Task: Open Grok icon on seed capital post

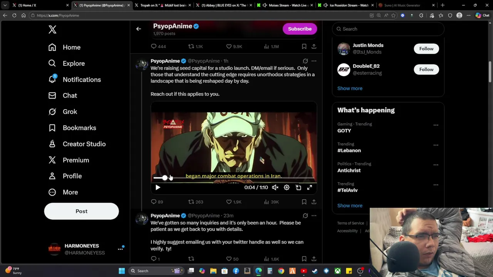Action: click(x=305, y=61)
